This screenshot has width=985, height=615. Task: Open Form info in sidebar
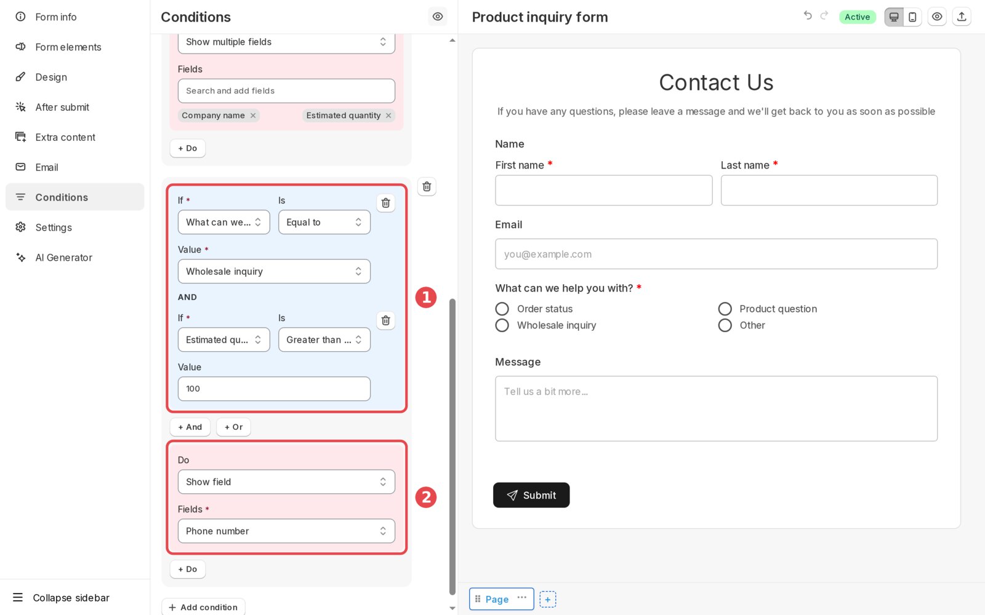coord(75,17)
